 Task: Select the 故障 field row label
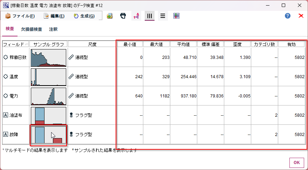pos(14,135)
